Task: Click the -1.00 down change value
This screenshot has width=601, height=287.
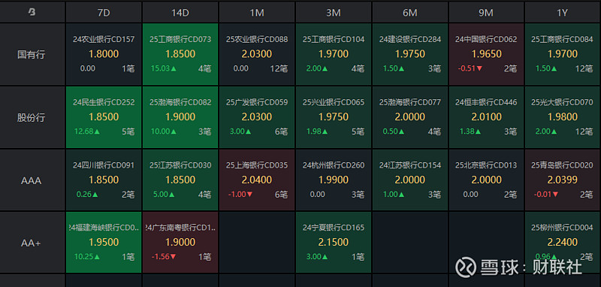Action: click(x=240, y=195)
